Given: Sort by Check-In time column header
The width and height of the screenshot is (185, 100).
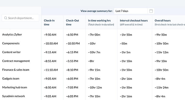Looking at the screenshot, I should click(x=49, y=22).
